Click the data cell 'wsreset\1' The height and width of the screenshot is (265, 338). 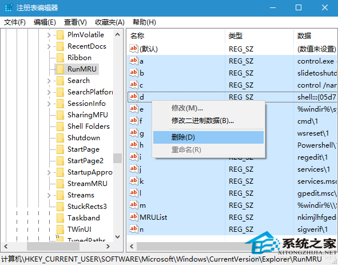pyautogui.click(x=313, y=133)
